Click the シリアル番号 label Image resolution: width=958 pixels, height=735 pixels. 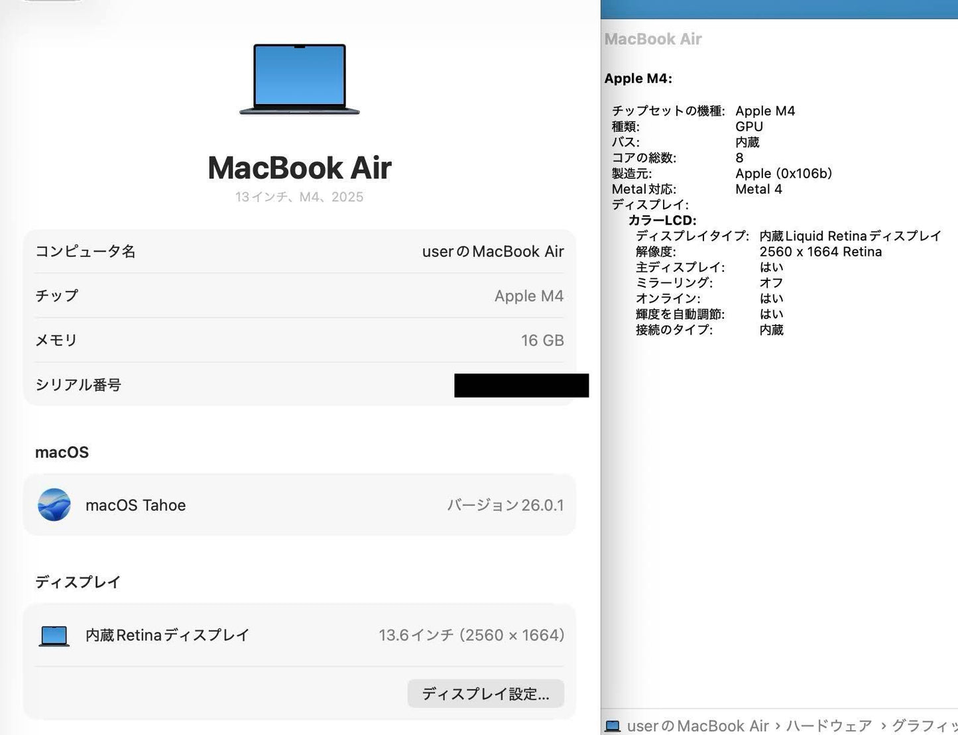point(78,385)
